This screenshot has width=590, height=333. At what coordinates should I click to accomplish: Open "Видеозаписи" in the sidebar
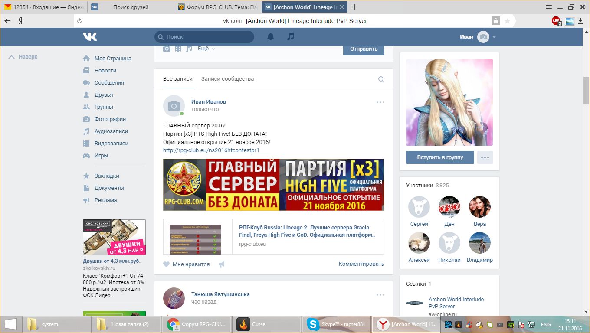coord(111,144)
